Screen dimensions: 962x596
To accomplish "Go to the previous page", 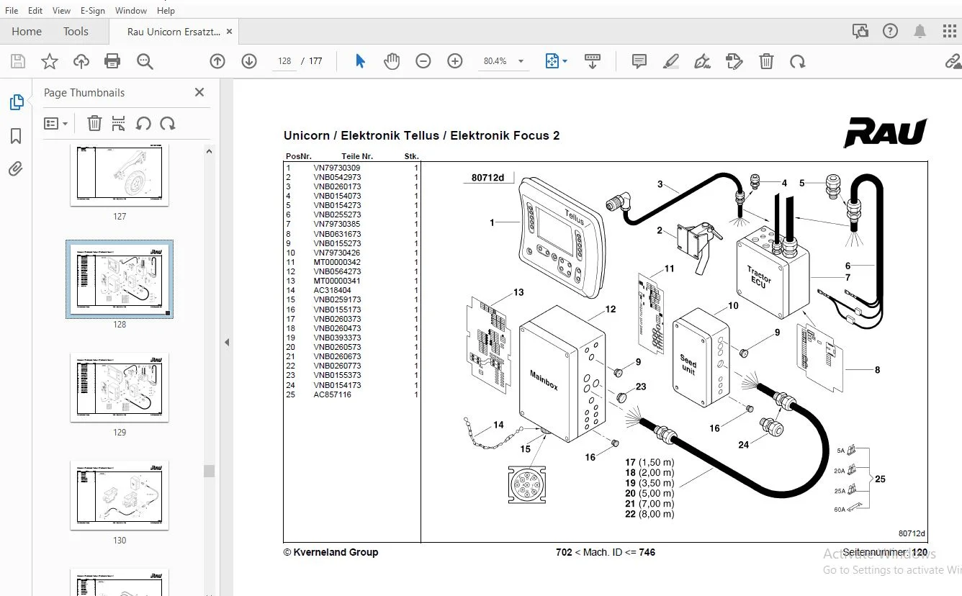I will point(217,61).
